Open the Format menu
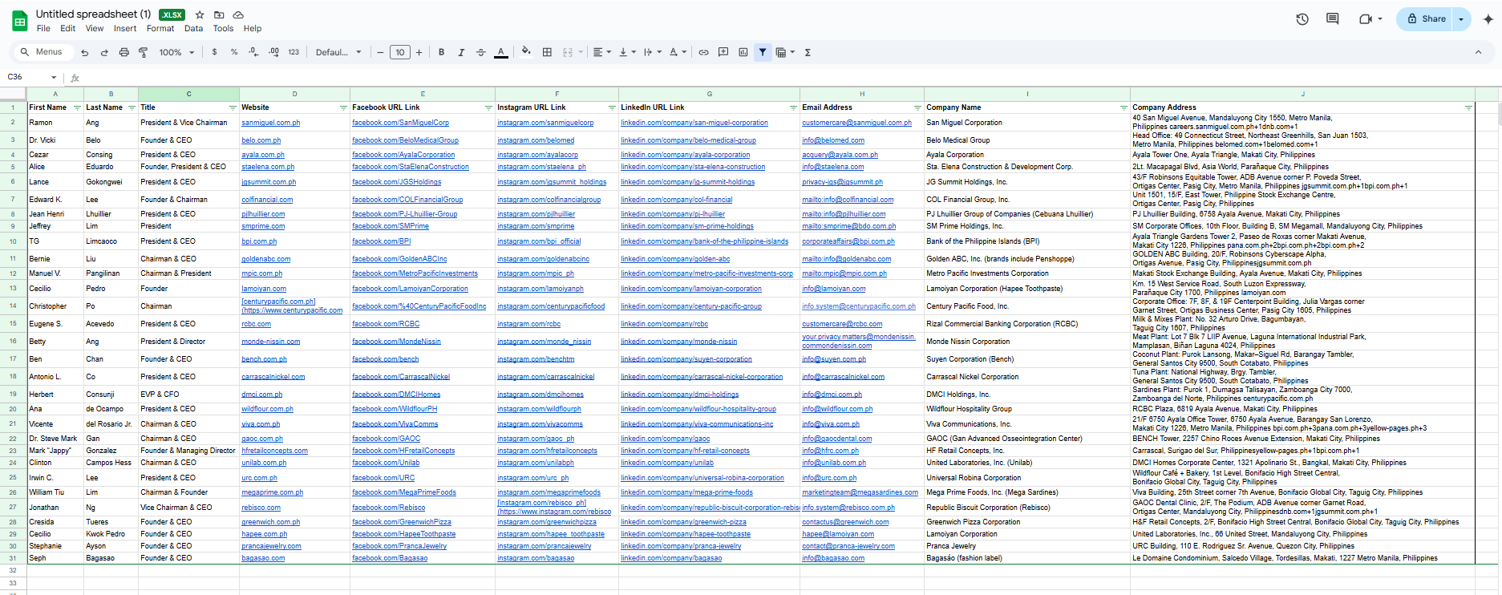This screenshot has width=1502, height=595. coord(160,28)
